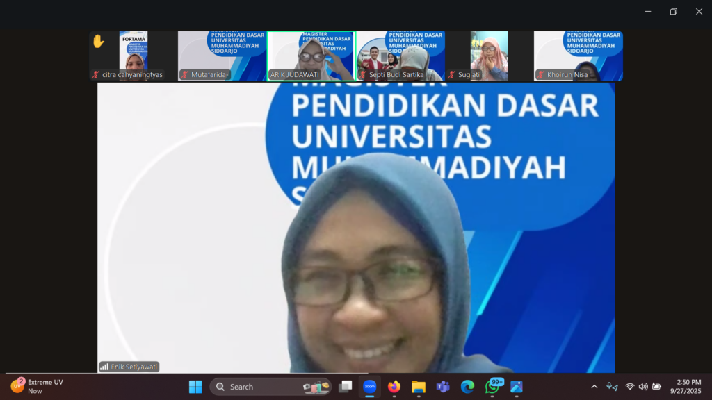Click the raised hand icon on citra's tile
The width and height of the screenshot is (712, 400).
click(x=98, y=42)
